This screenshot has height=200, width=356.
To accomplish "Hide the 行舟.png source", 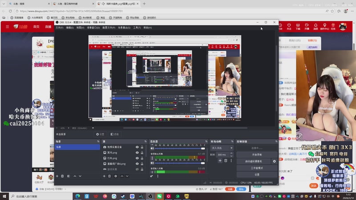I will (137, 158).
